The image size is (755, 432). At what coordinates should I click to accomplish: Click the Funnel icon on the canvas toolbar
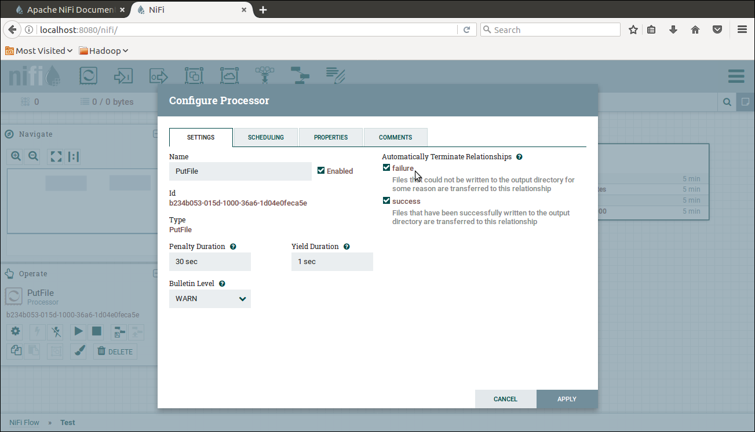(x=265, y=75)
